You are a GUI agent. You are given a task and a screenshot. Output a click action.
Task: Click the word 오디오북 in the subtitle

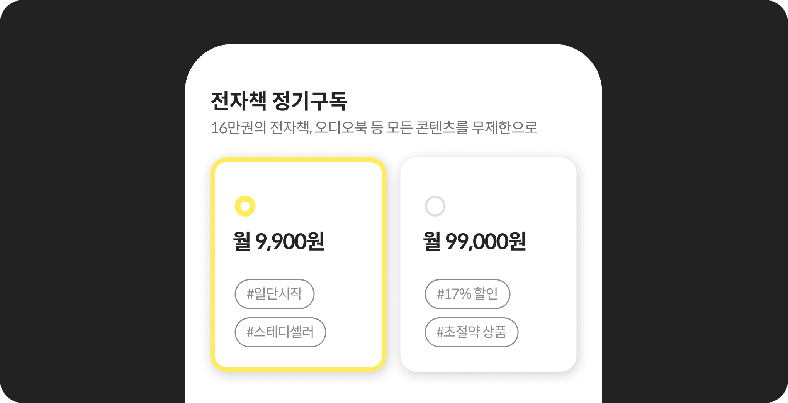pos(341,127)
